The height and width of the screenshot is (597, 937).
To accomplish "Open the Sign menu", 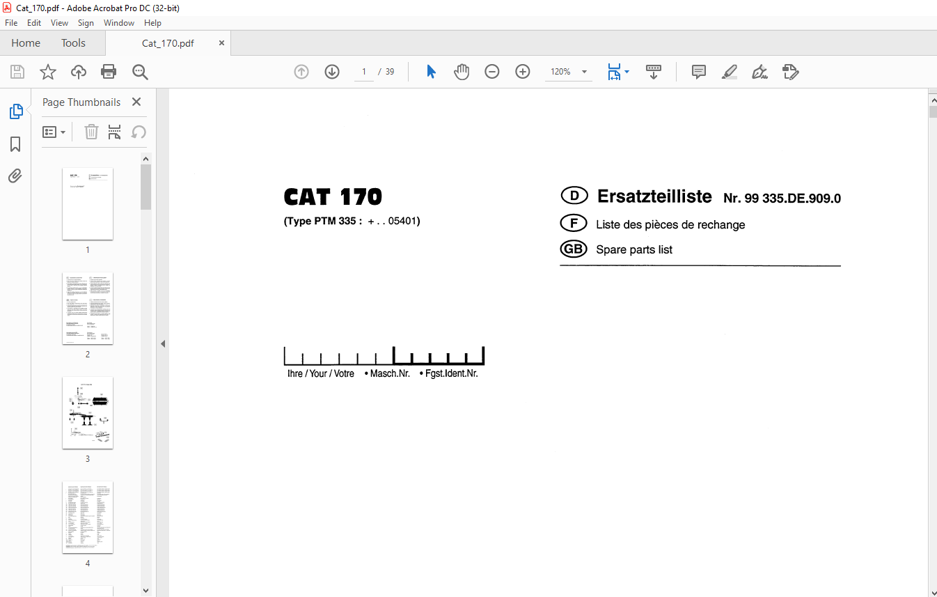I will click(x=86, y=23).
